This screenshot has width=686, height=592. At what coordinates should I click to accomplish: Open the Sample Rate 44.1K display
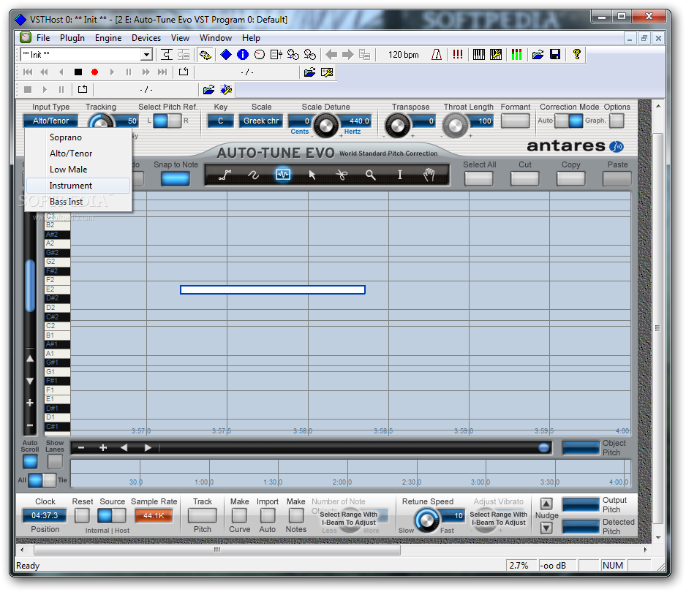point(154,516)
